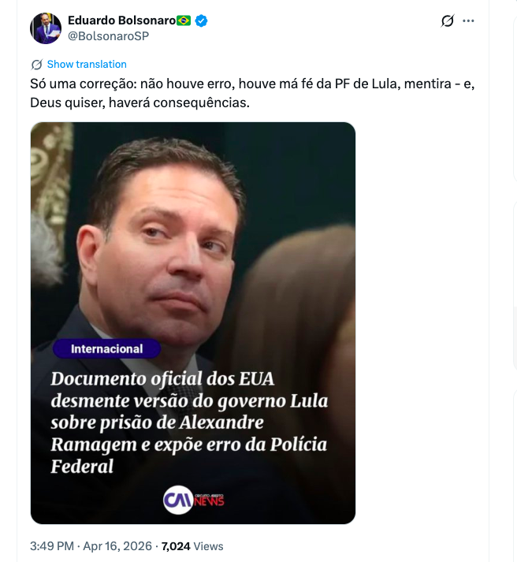Image resolution: width=517 pixels, height=562 pixels.
Task: Click the ornate decoration at photo's top-left
Action: (x=50, y=158)
